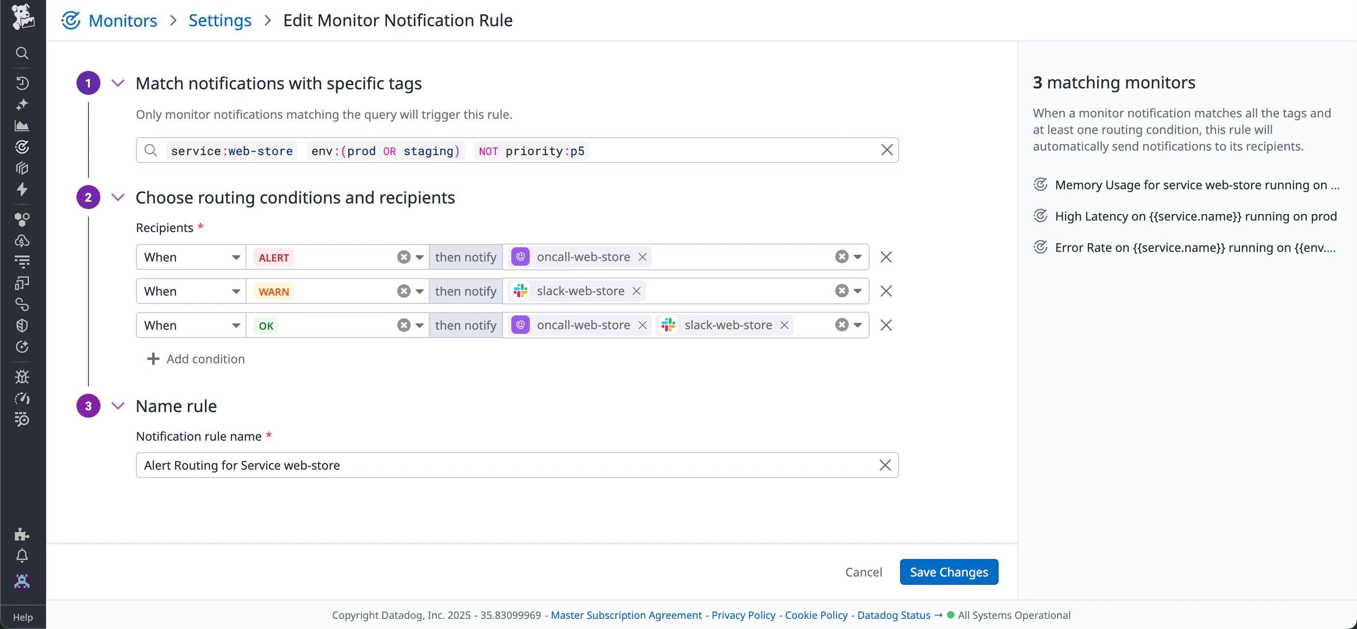The height and width of the screenshot is (629, 1357).
Task: Clear the ALERT status selection
Action: point(404,257)
